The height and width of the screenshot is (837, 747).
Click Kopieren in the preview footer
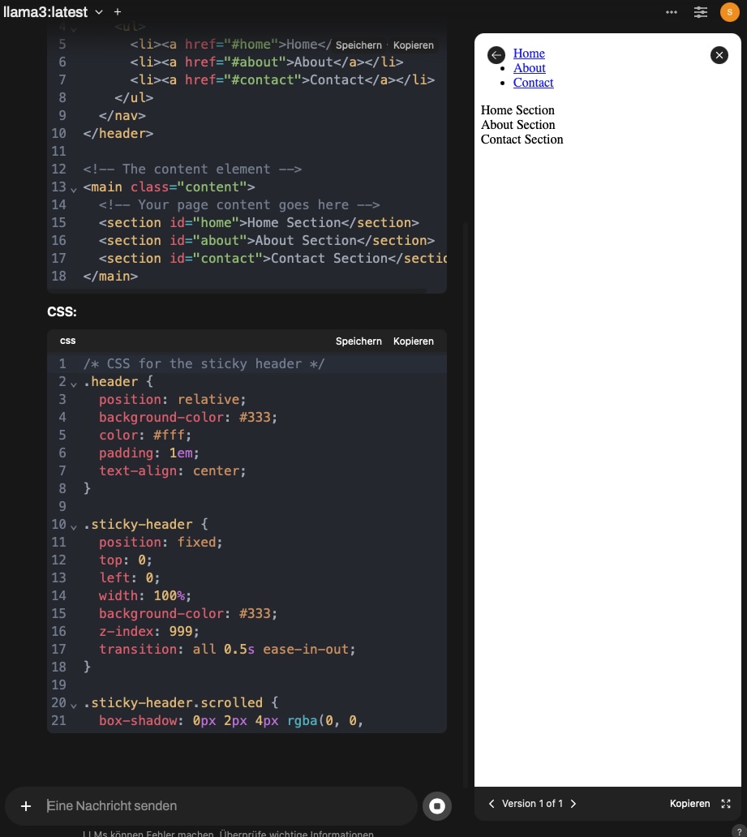pos(689,804)
